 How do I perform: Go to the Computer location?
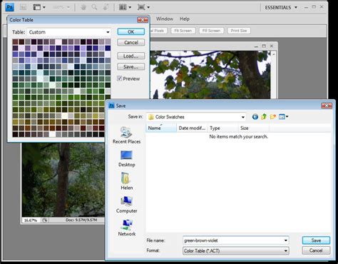point(126,205)
